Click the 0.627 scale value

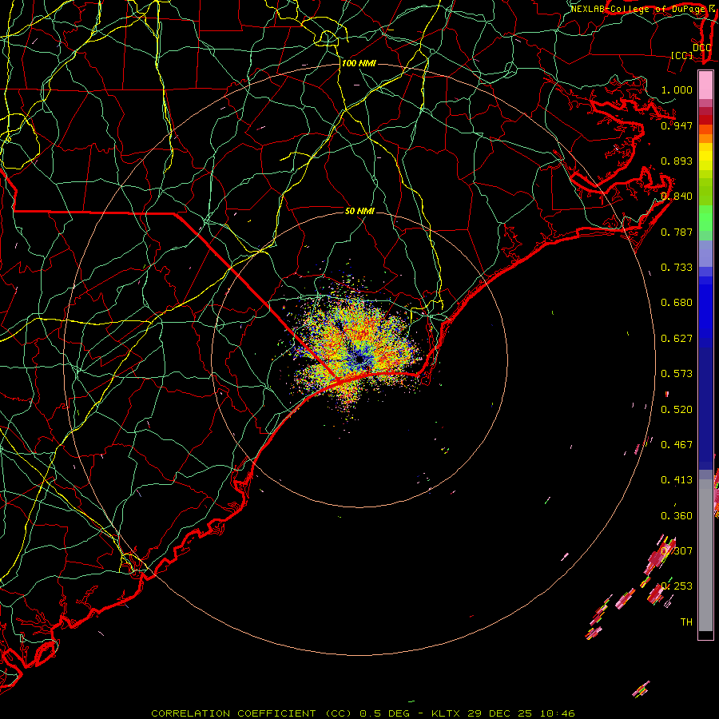tap(677, 339)
